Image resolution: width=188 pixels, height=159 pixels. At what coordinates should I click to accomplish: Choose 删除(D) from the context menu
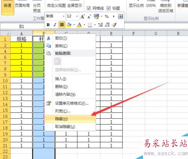tap(70, 87)
